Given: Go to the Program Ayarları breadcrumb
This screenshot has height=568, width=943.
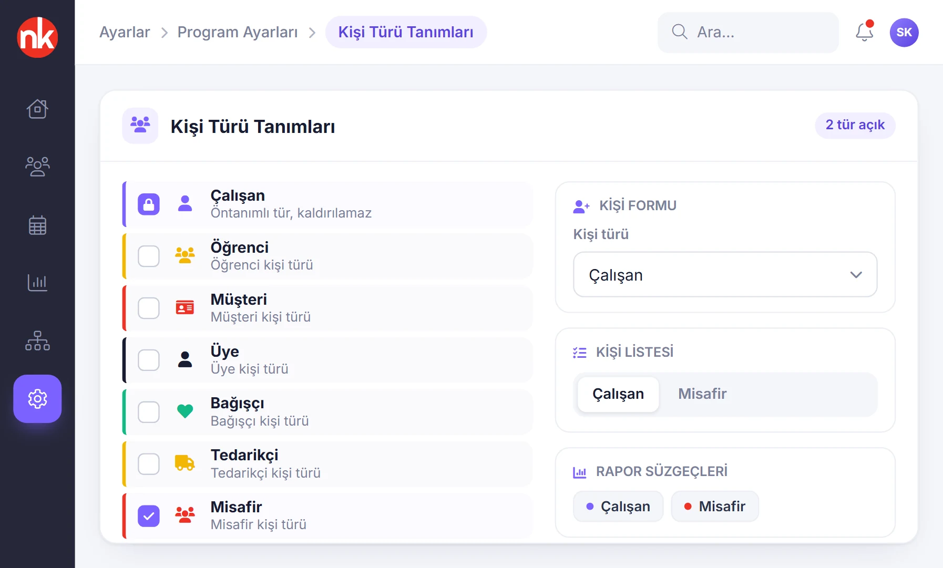Looking at the screenshot, I should click(238, 32).
